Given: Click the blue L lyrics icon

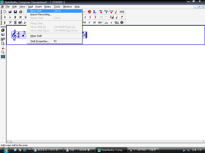Looking at the screenshot, I should pyautogui.click(x=95, y=12).
